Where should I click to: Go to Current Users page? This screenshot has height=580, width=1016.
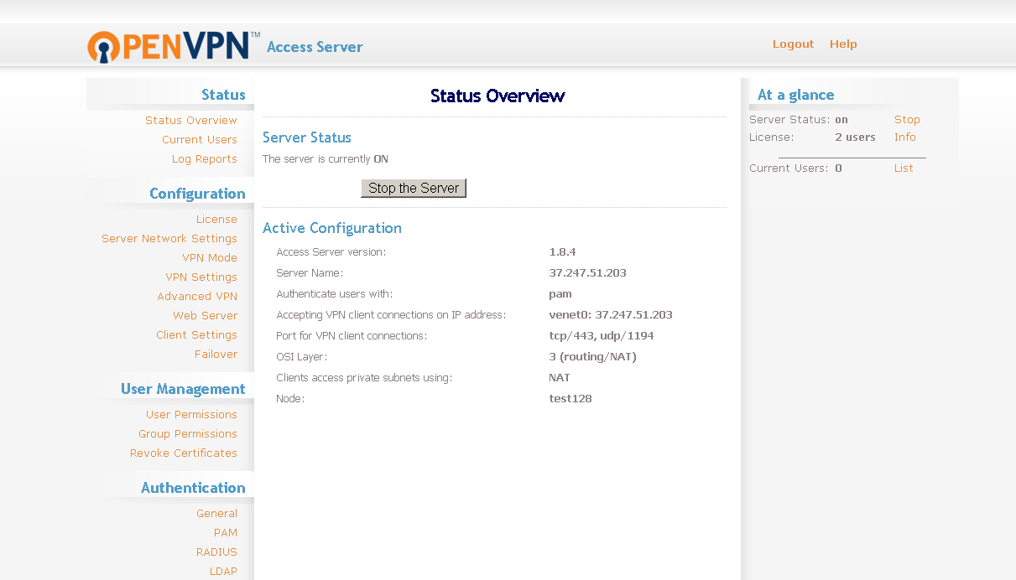200,140
